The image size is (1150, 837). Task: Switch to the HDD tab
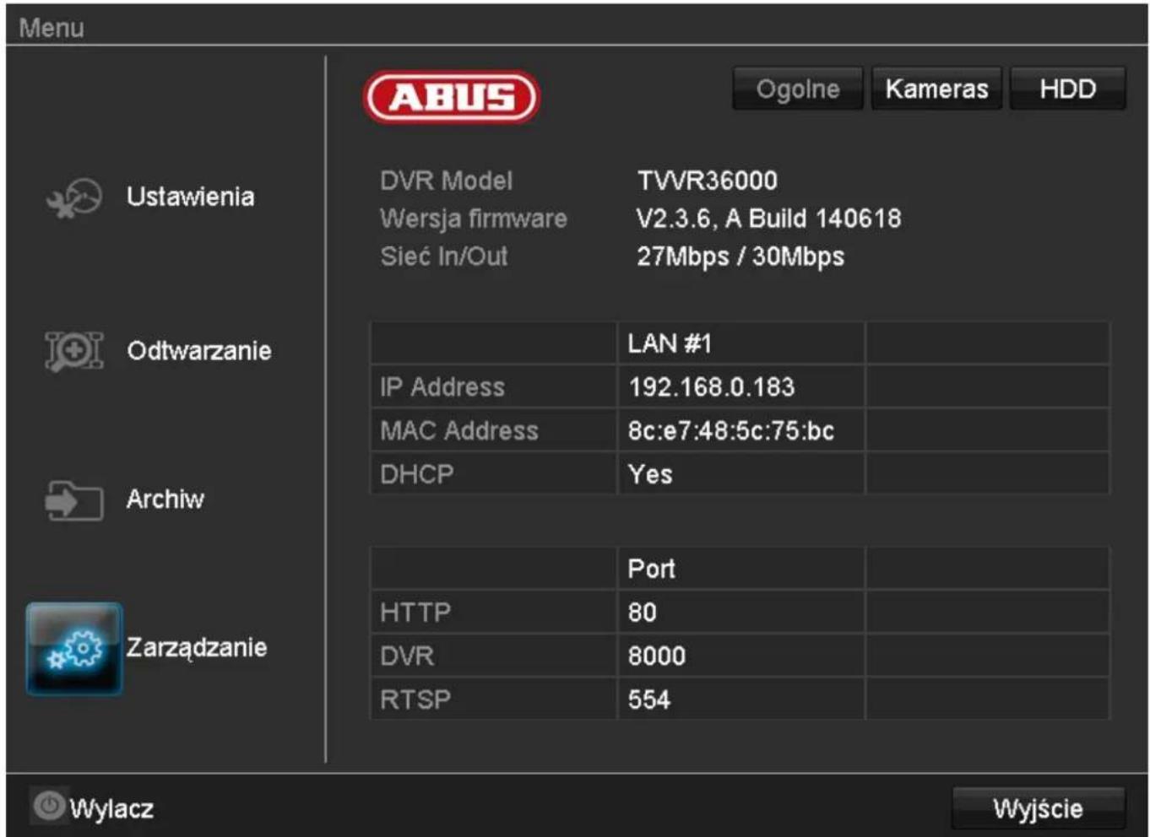[x=1068, y=89]
